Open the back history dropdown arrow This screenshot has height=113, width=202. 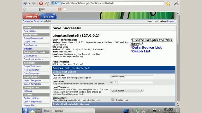click(29, 3)
